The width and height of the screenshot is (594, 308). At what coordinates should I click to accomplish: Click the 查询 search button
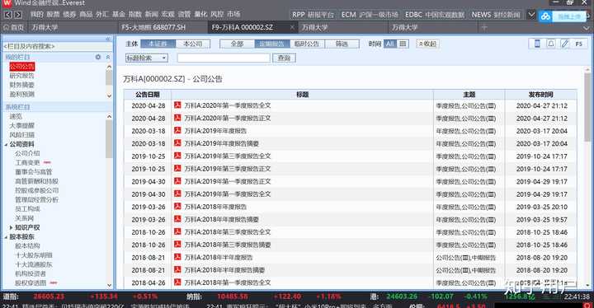284,58
